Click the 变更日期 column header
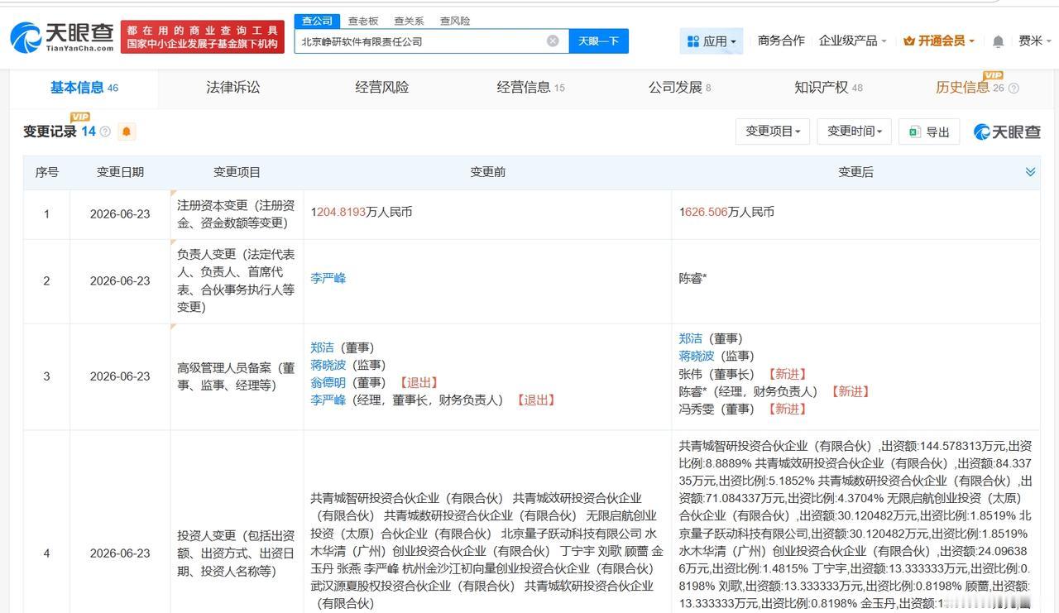 120,172
